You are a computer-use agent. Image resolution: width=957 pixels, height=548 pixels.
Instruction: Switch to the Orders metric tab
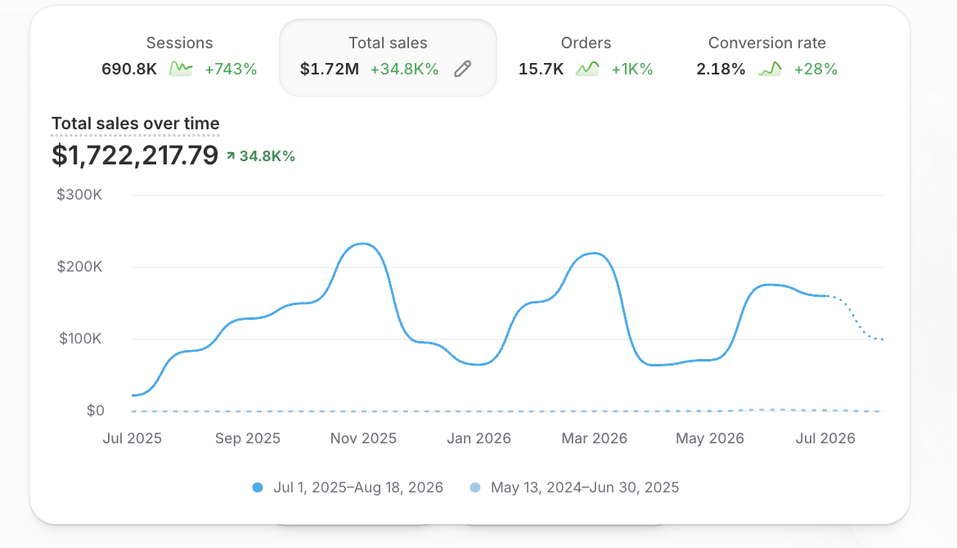point(586,56)
